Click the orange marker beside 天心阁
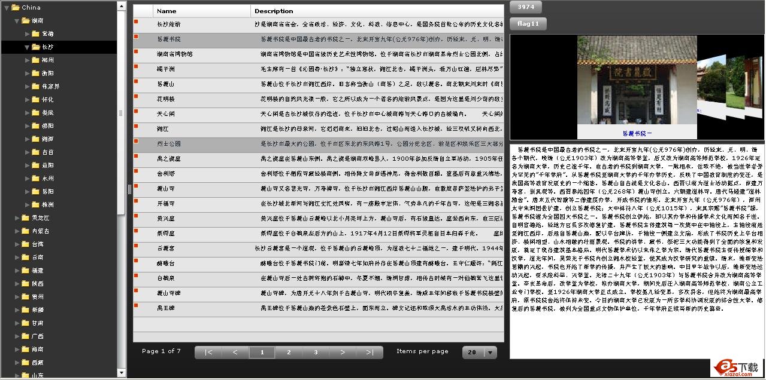 [136, 111]
